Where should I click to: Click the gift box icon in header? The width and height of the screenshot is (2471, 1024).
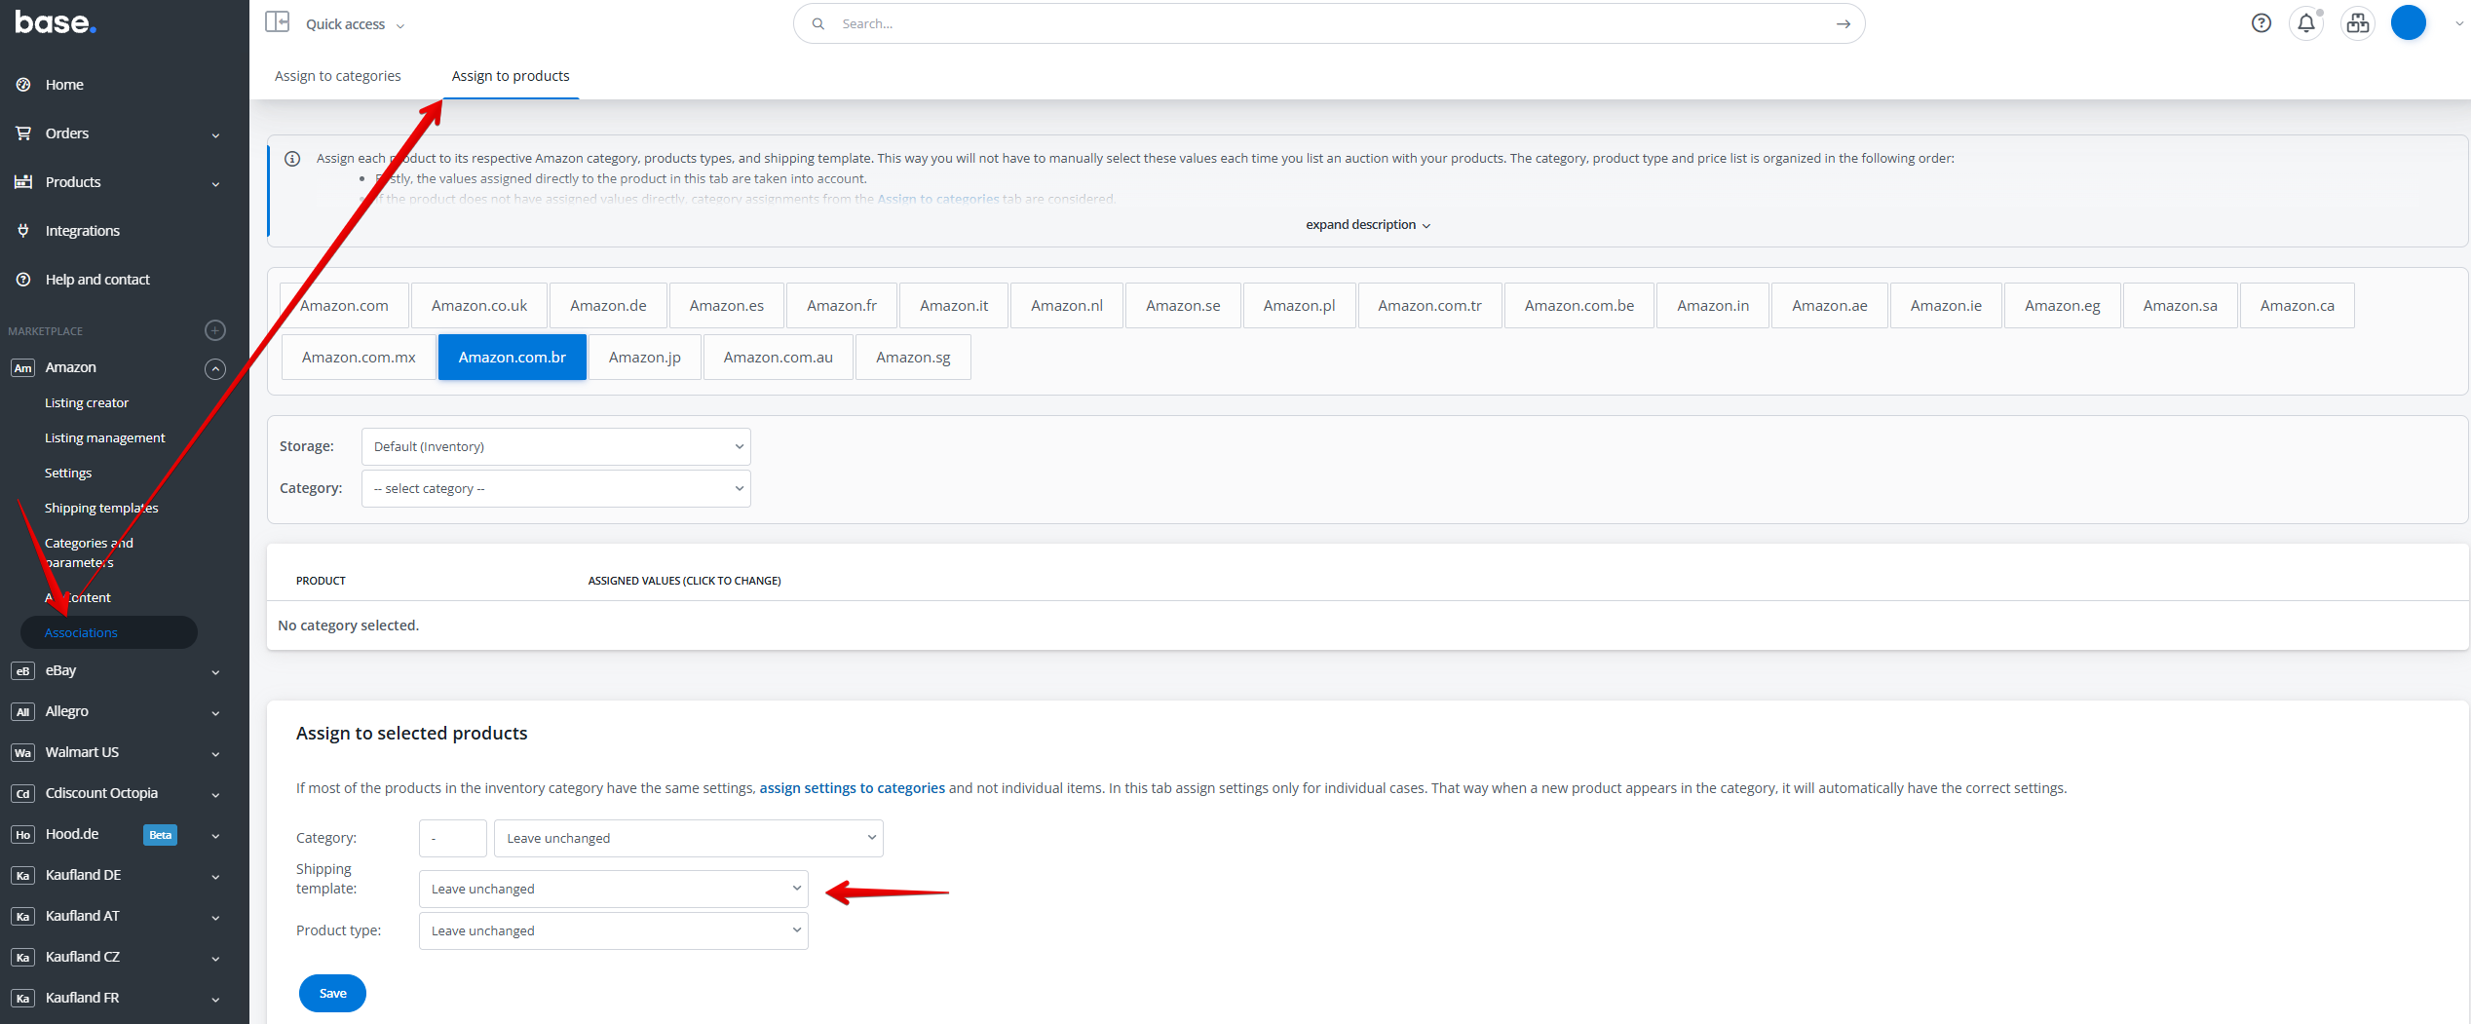click(x=2357, y=23)
